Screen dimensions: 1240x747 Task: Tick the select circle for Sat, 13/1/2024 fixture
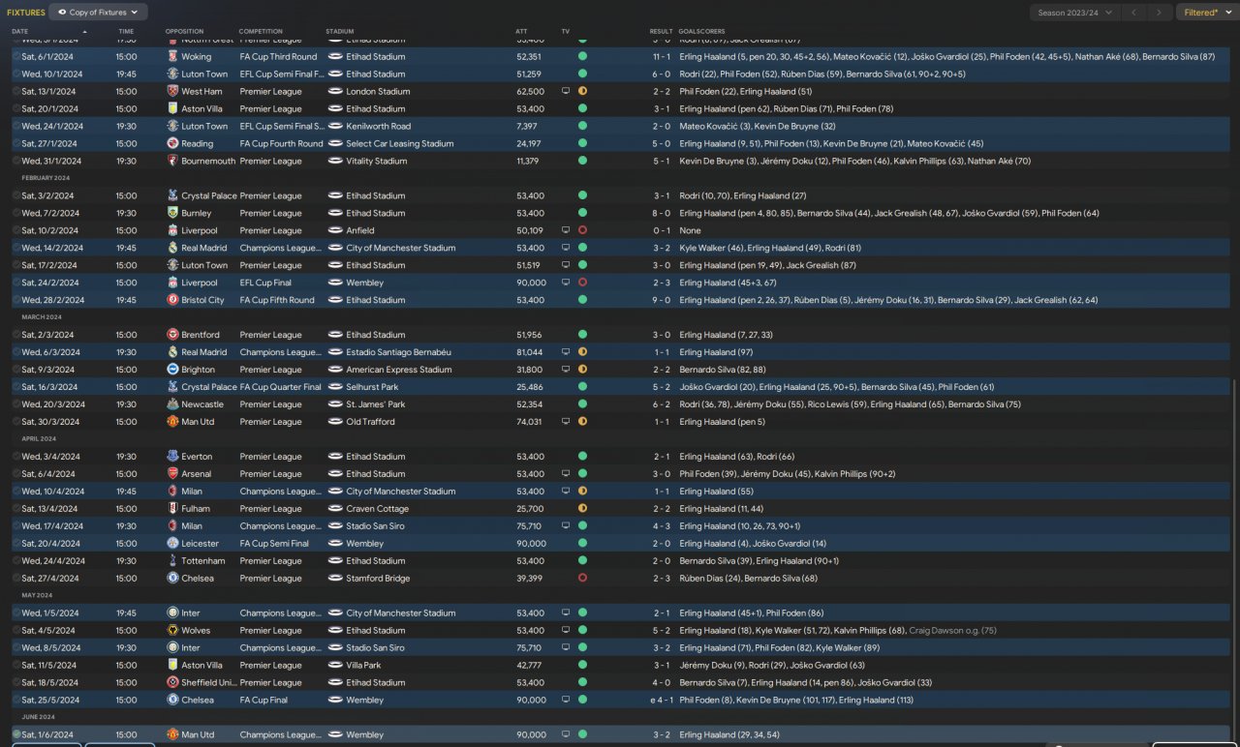pyautogui.click(x=16, y=92)
